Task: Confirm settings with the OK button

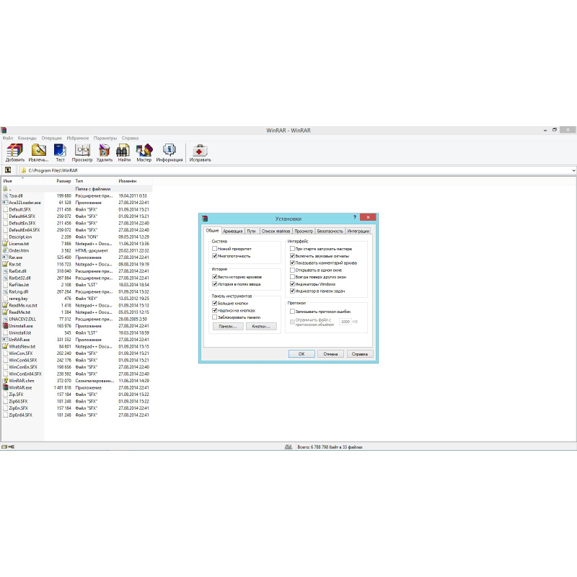Action: click(301, 353)
